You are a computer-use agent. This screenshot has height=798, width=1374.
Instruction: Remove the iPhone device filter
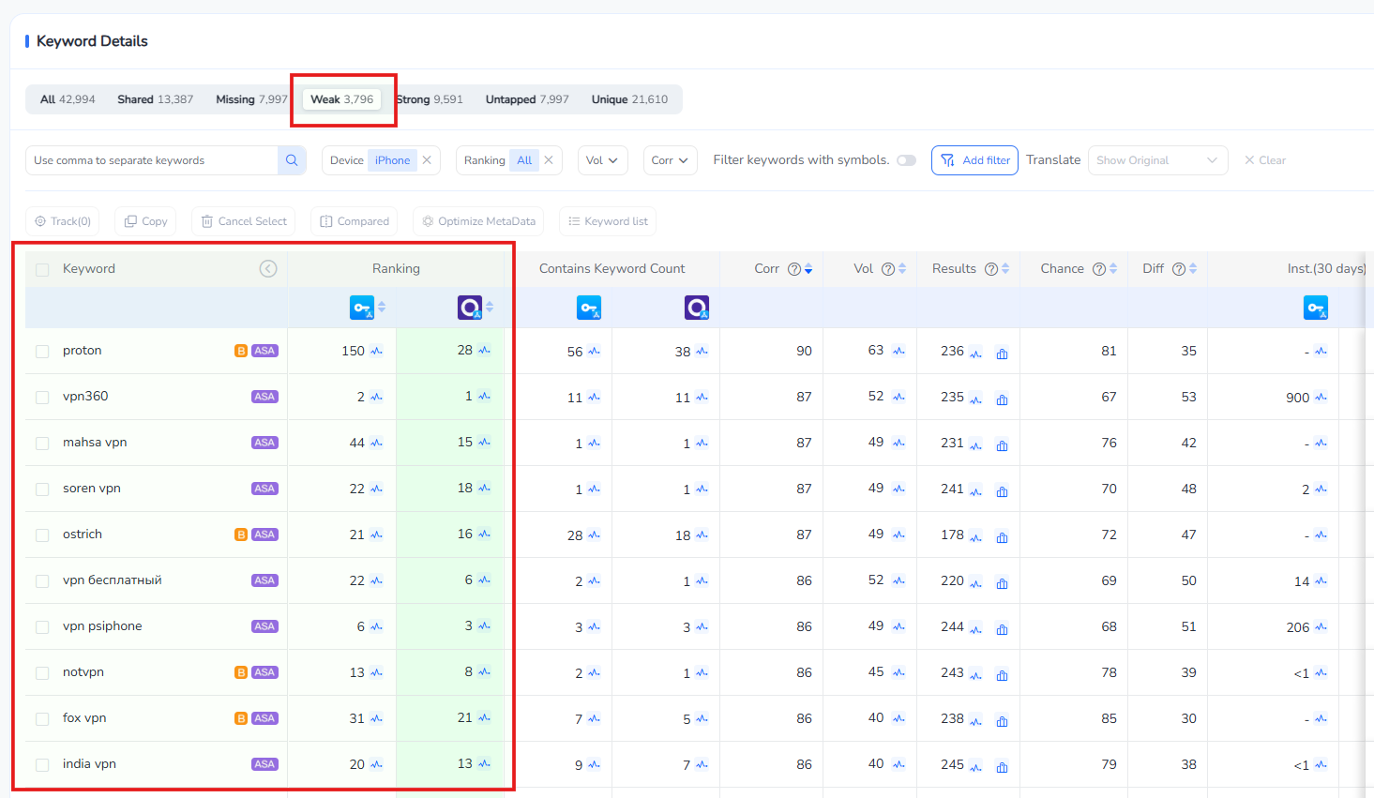click(x=427, y=160)
